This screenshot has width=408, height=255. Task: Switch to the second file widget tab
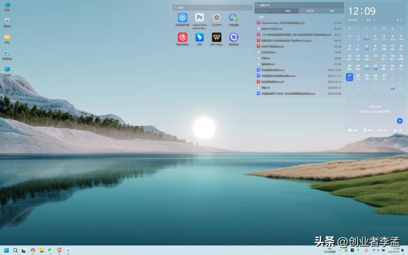pos(287,11)
